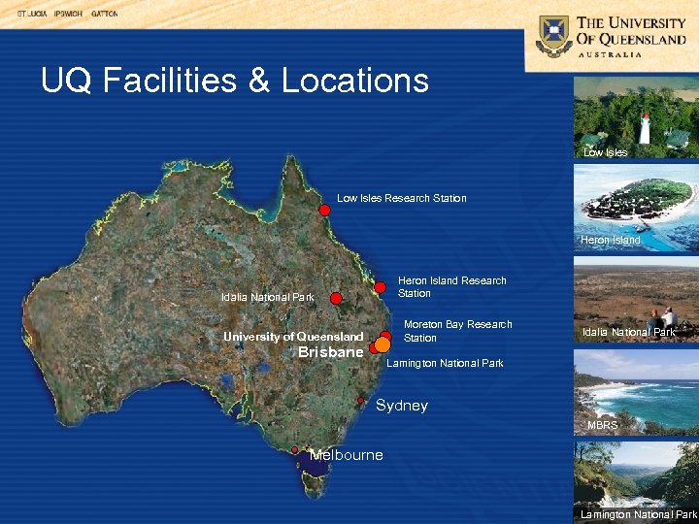Open the Lamington National Park photo
The image size is (699, 524).
pos(636,482)
